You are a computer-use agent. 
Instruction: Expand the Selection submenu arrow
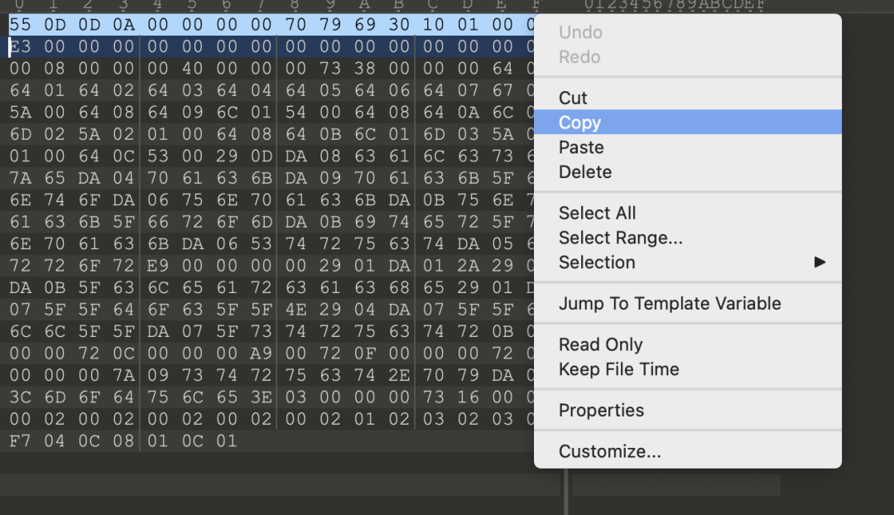pyautogui.click(x=819, y=262)
